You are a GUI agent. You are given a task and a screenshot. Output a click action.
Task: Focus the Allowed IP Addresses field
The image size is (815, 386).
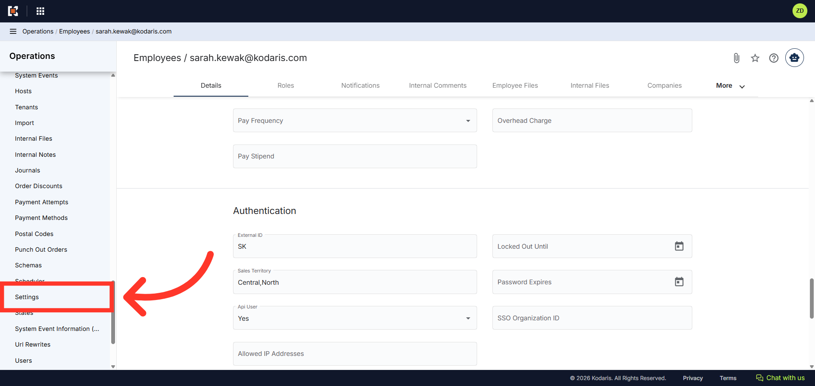pyautogui.click(x=355, y=354)
